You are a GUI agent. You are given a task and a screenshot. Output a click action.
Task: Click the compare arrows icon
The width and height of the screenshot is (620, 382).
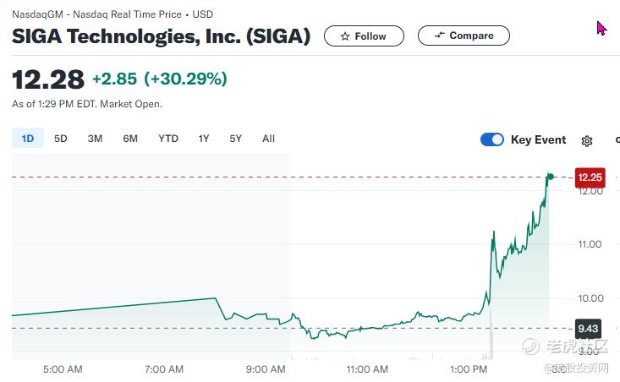tap(440, 35)
